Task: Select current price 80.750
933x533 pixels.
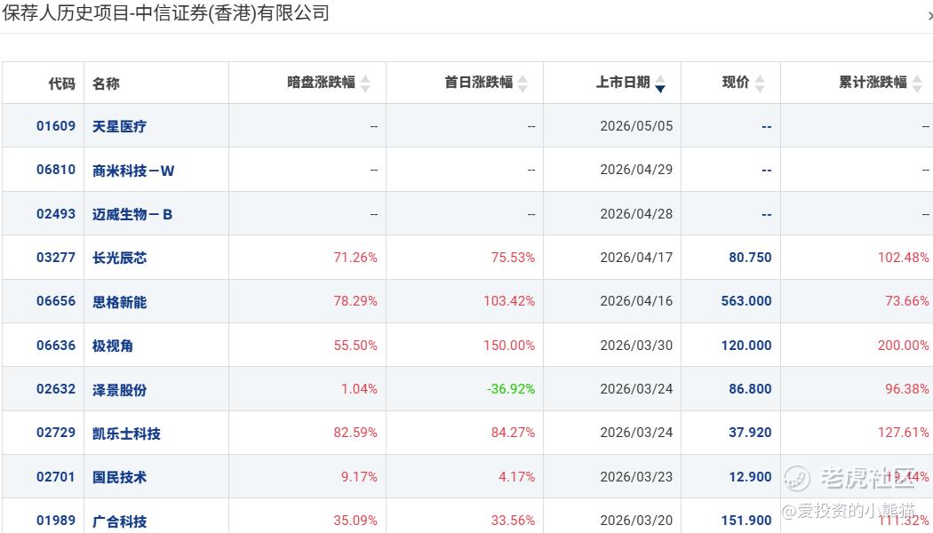Action: click(750, 258)
